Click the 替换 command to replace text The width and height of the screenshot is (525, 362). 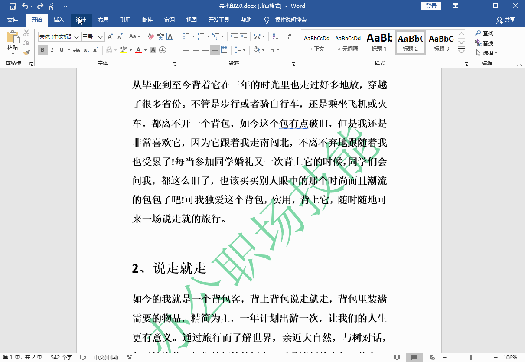coord(487,42)
